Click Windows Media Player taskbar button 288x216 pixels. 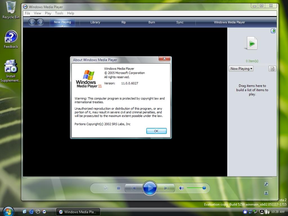click(78, 212)
